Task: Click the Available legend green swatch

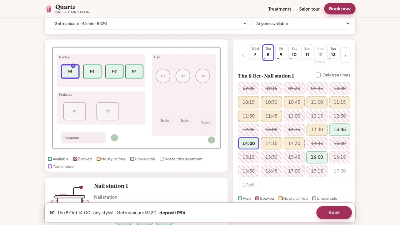Action: [x=50, y=159]
